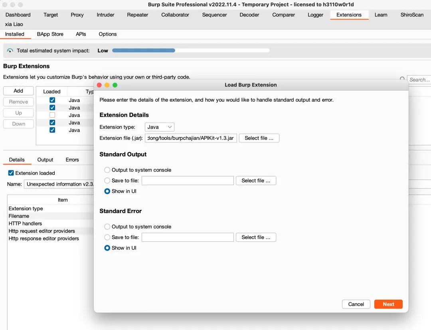Select the HTTP handlers row

[51, 223]
